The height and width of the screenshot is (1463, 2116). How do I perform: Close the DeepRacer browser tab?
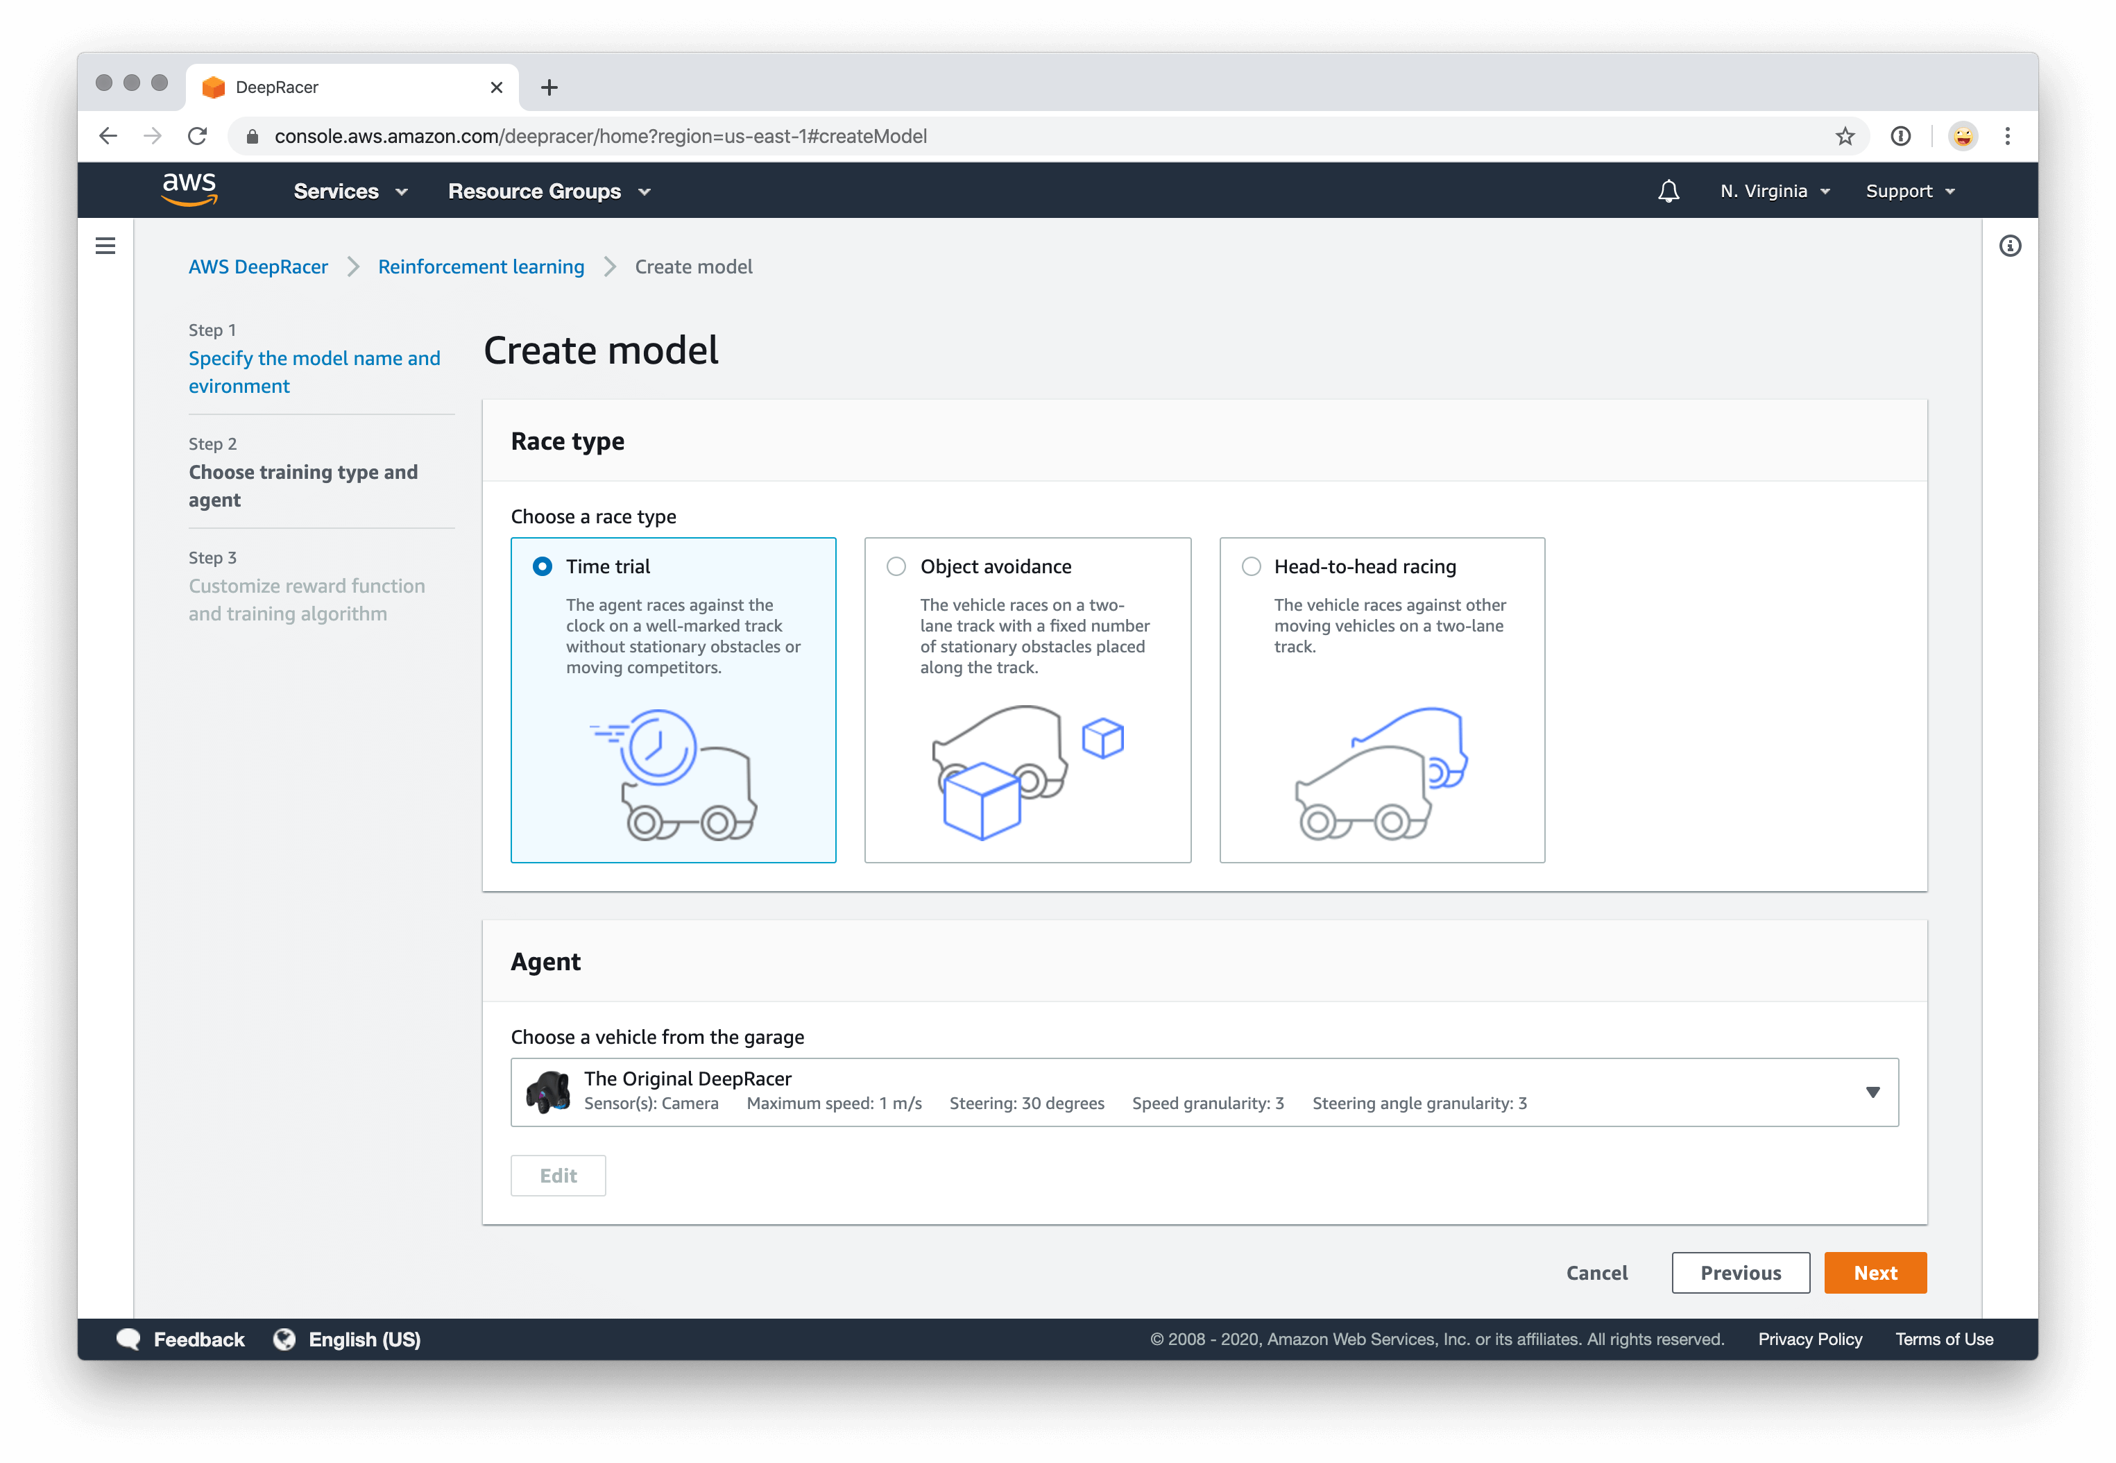click(x=497, y=87)
